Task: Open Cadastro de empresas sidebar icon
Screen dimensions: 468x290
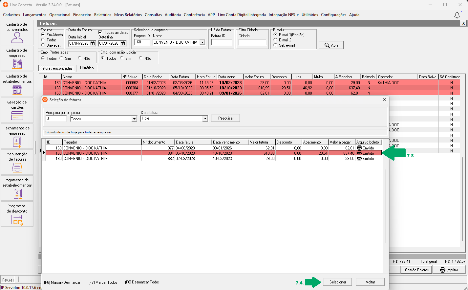Action: point(17,58)
